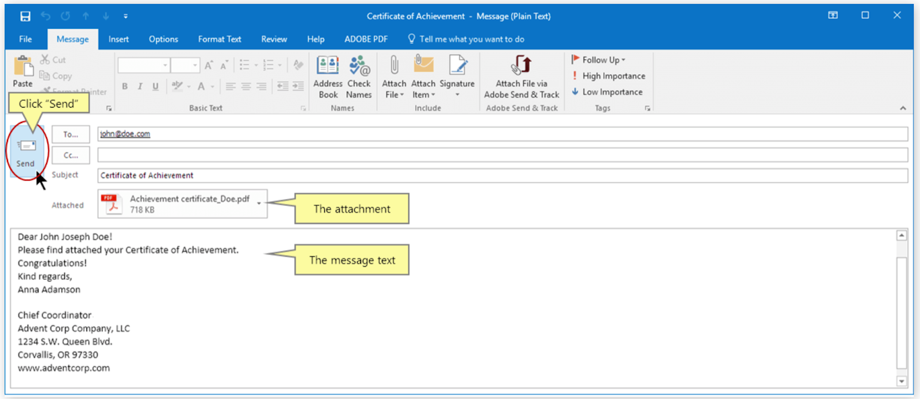Click the To... button
Viewport: 920px width, 399px height.
tap(71, 135)
